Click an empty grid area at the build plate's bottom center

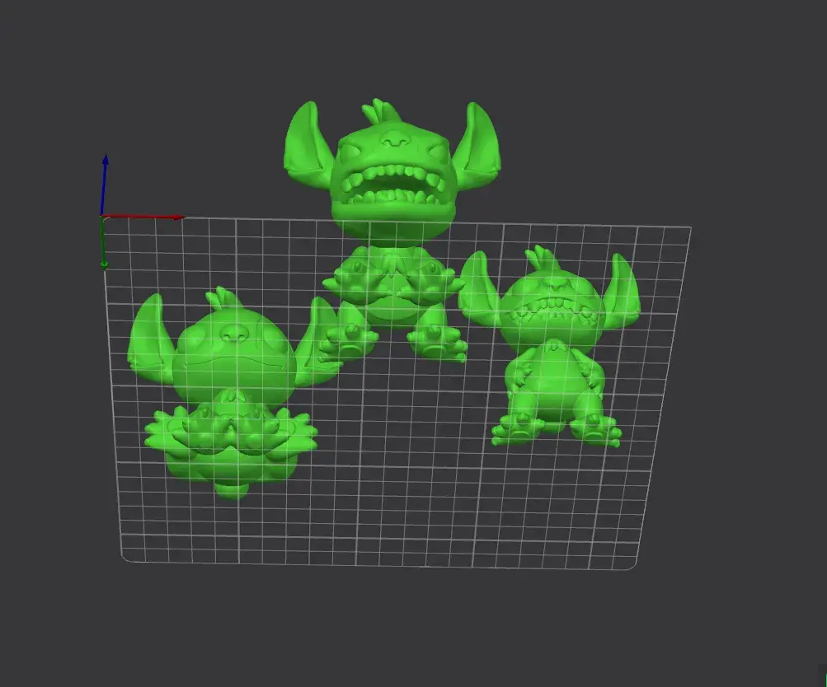pos(388,535)
